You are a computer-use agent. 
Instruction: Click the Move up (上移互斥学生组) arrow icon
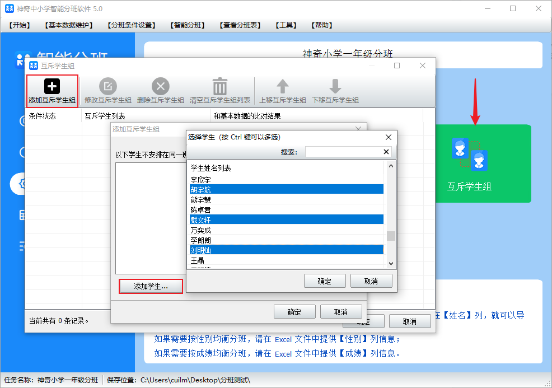click(283, 86)
